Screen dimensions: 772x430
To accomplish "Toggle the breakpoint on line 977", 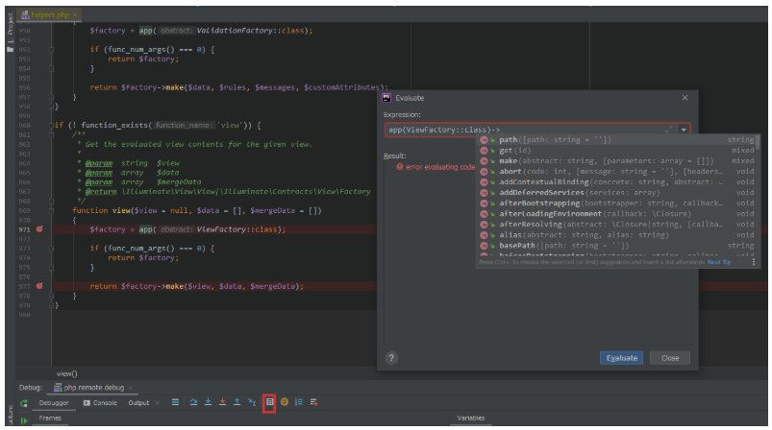I will pos(39,286).
